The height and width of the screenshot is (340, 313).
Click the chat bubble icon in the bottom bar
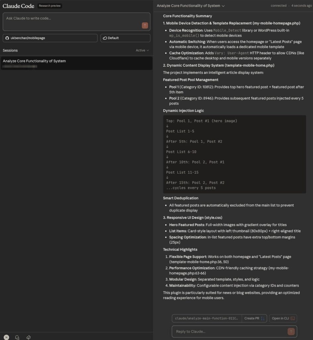point(17,337)
